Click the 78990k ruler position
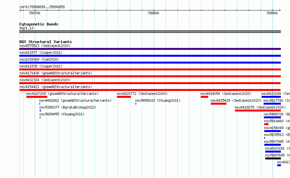 [x=272, y=13]
